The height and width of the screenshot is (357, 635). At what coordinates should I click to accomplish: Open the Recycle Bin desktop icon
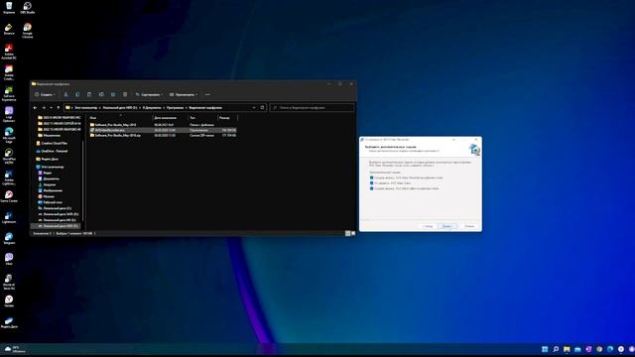9,7
